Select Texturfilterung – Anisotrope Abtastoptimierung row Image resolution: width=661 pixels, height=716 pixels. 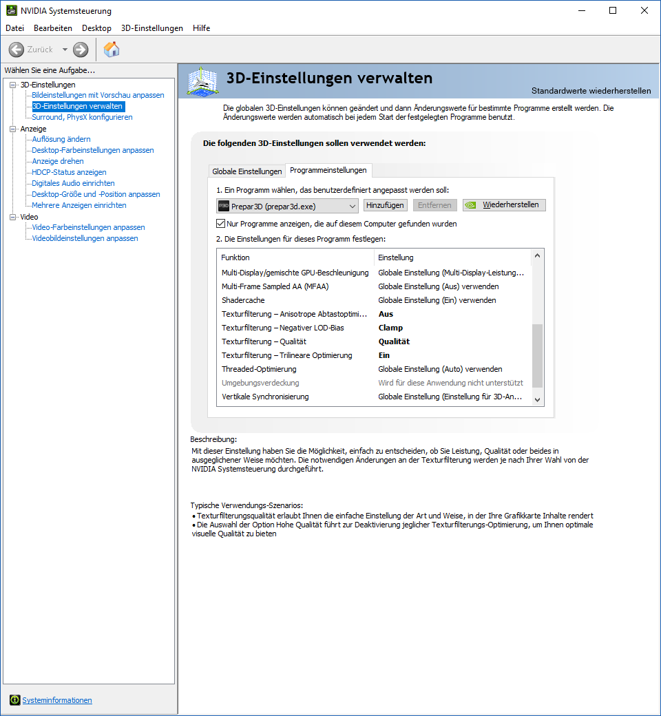374,314
